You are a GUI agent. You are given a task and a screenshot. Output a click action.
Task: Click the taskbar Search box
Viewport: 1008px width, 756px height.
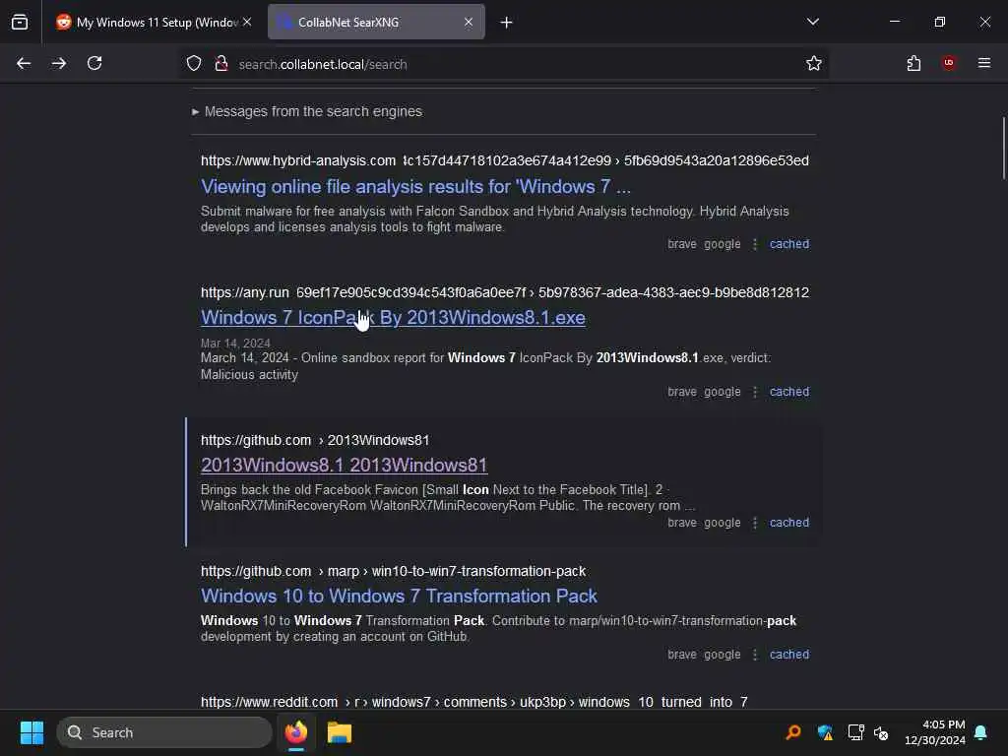164,732
